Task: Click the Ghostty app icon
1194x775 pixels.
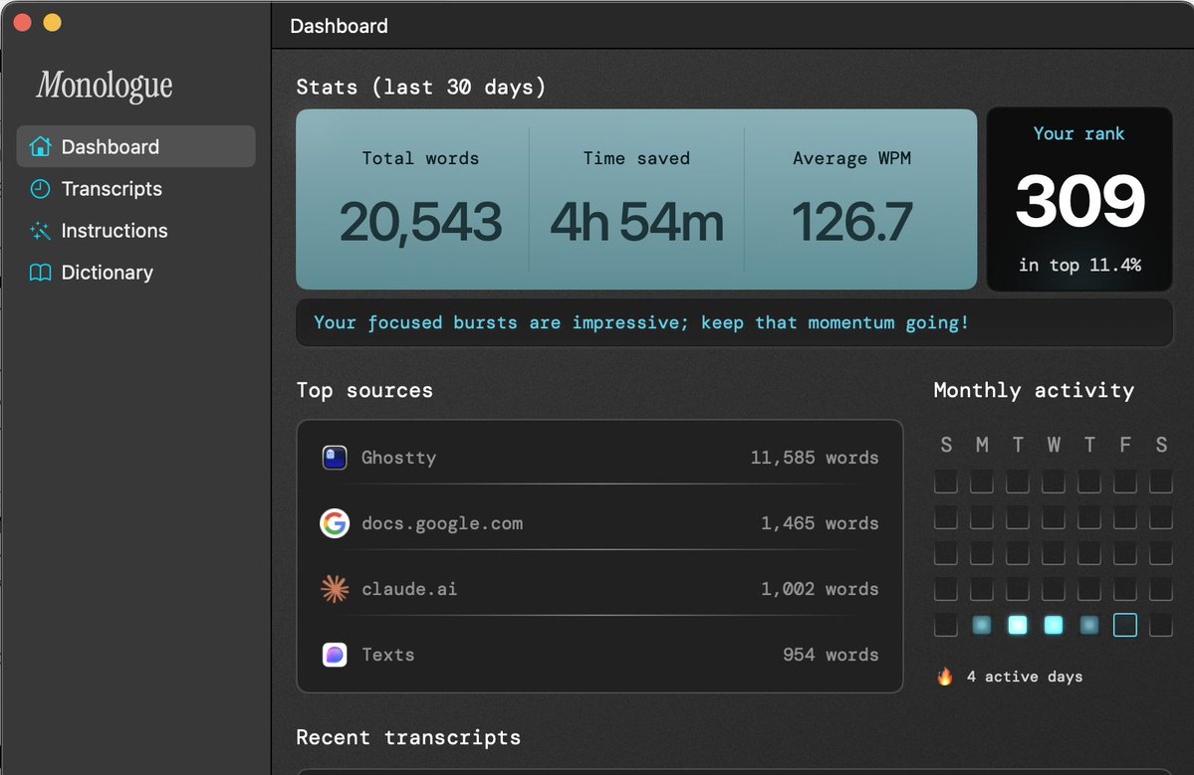Action: click(335, 457)
